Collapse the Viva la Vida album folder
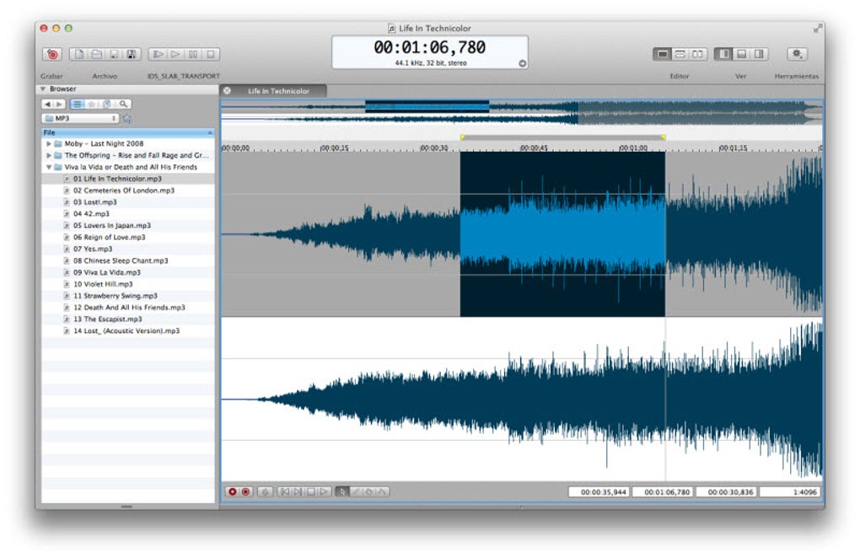Screen dimensions: 860x558 [x=49, y=168]
